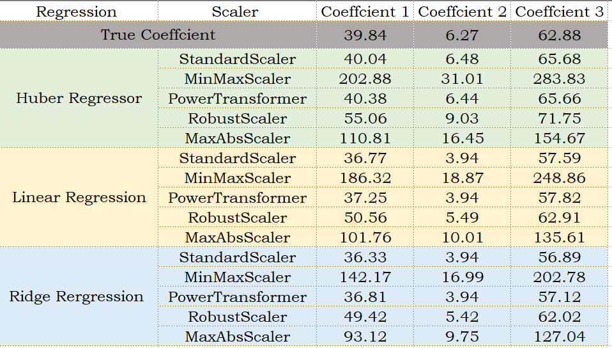612x348 pixels.
Task: Click the cell showing 16.99
Action: click(x=463, y=278)
